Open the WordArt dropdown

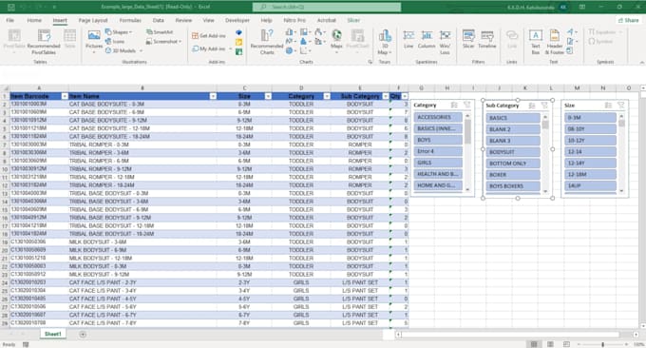(x=571, y=31)
